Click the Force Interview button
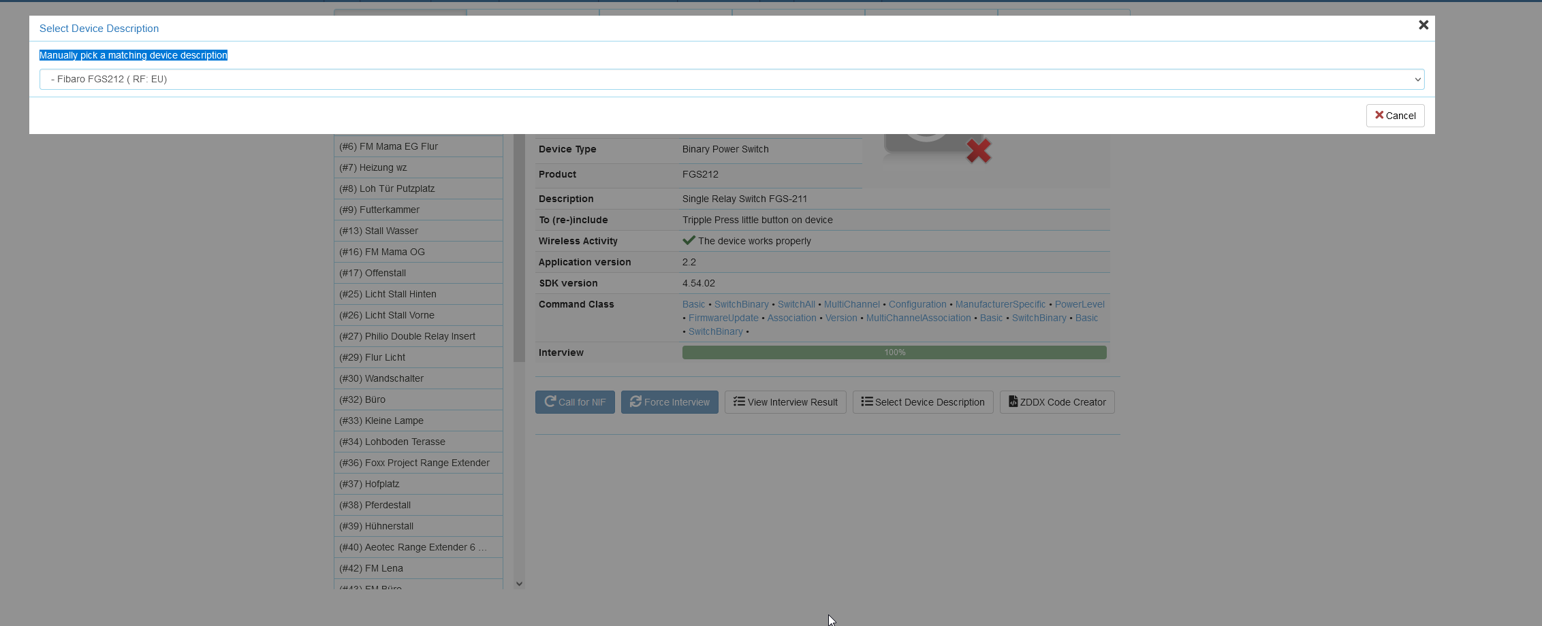This screenshot has width=1542, height=626. pyautogui.click(x=670, y=402)
